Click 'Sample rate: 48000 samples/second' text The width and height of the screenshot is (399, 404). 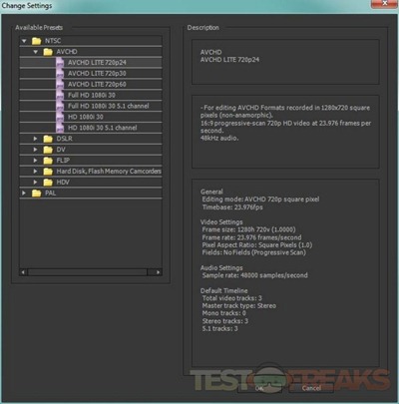255,275
